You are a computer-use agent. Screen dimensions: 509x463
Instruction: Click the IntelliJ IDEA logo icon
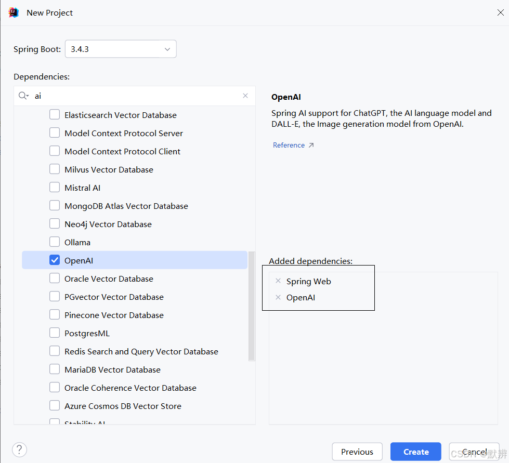click(x=14, y=12)
